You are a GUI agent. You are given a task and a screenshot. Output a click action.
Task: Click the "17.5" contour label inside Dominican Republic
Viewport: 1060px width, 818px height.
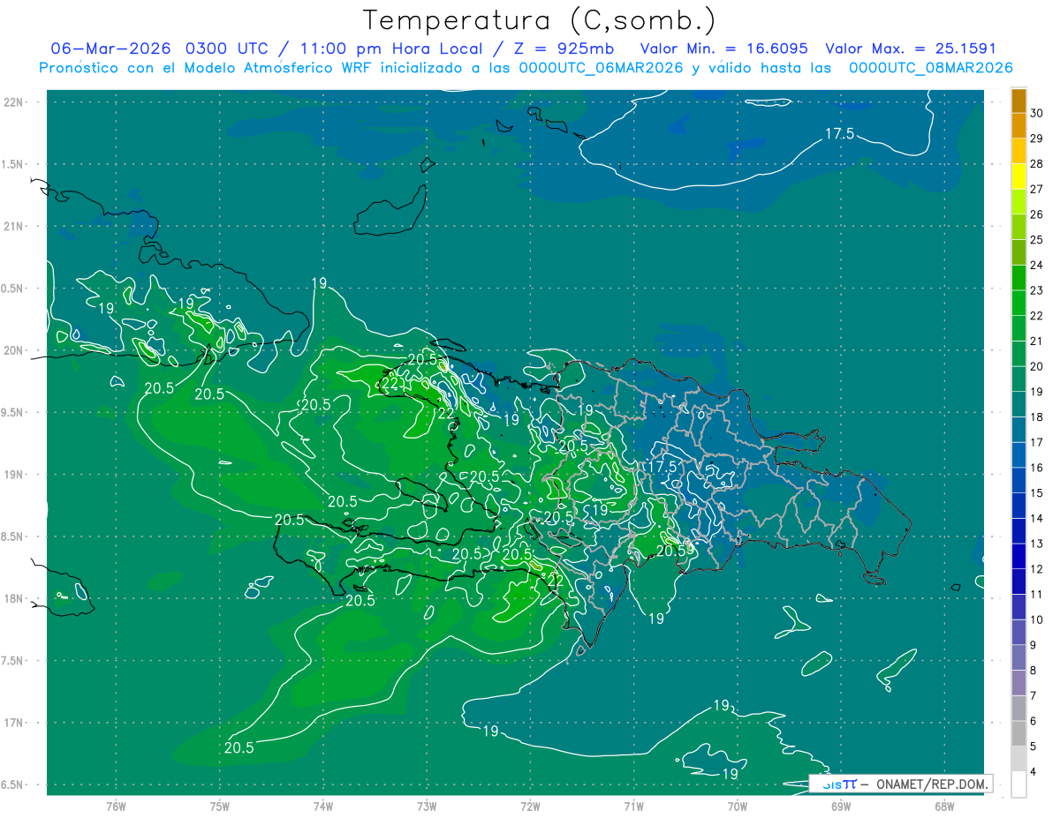(662, 467)
